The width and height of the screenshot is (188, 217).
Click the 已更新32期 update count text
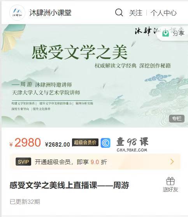[25, 201]
